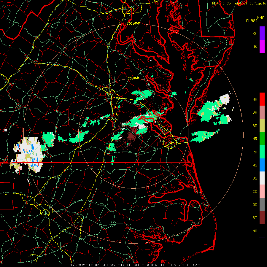Click the DS white legend swatch

[x=262, y=178]
